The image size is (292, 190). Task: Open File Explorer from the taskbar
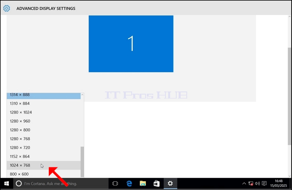[x=143, y=183]
